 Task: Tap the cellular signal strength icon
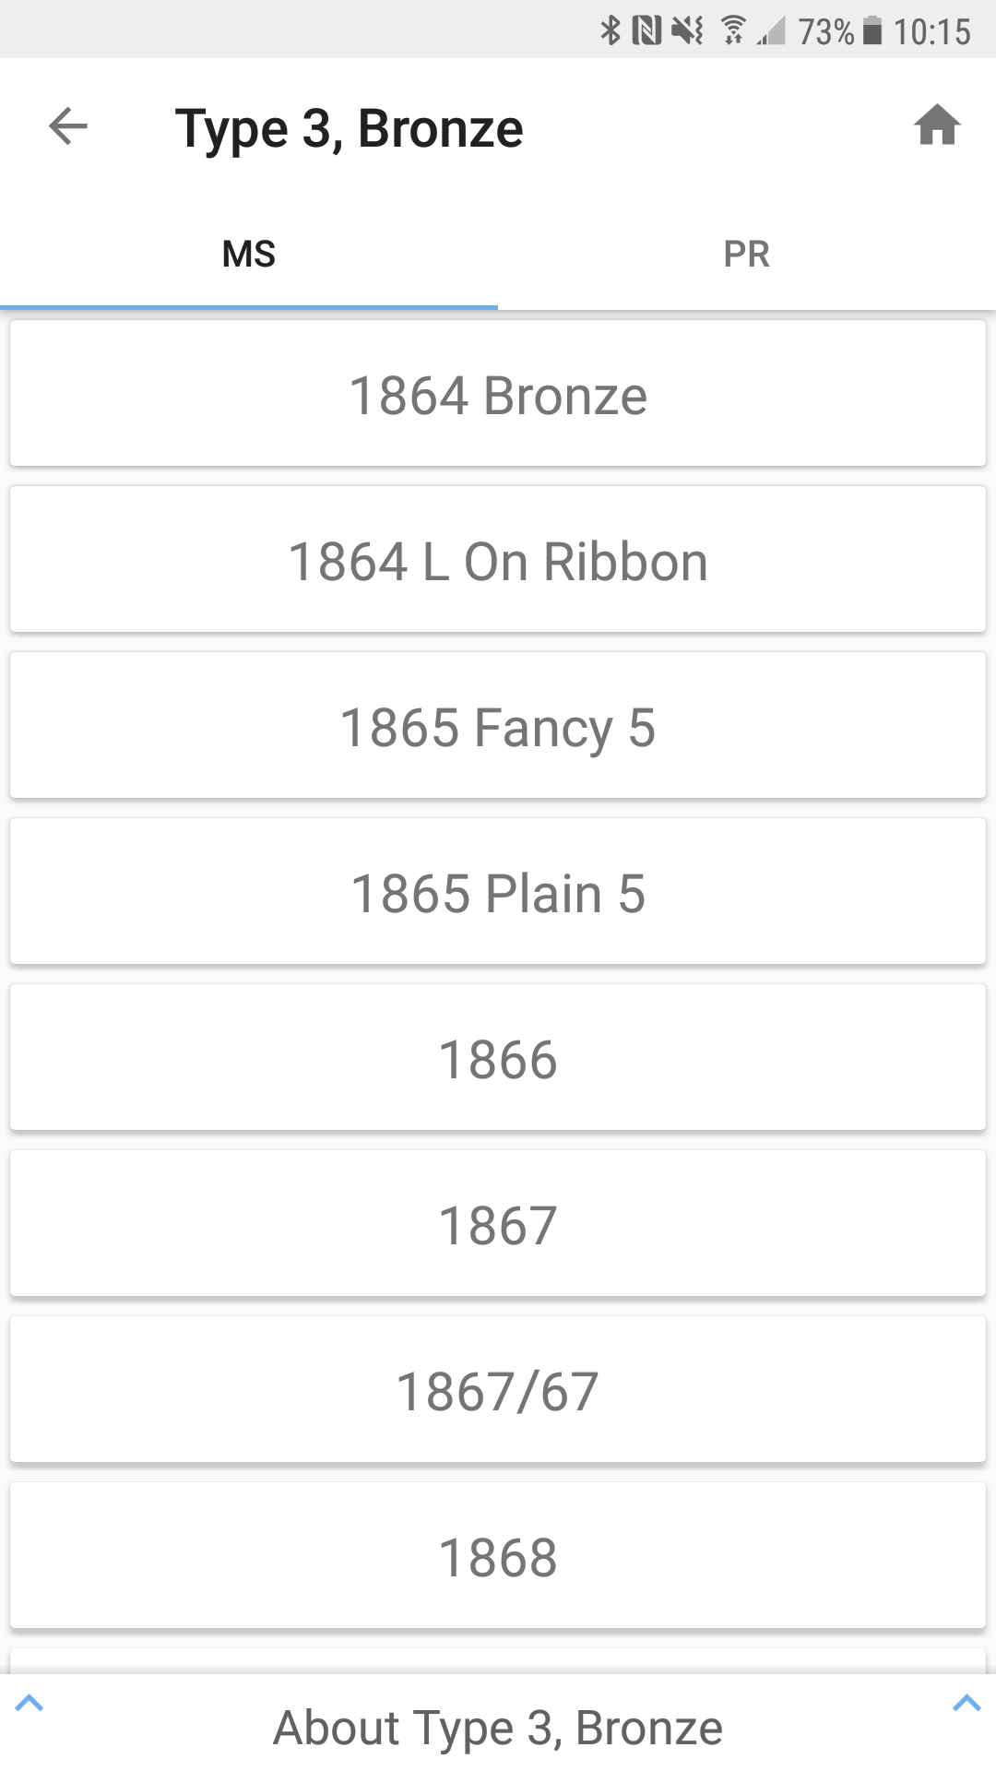(x=771, y=30)
